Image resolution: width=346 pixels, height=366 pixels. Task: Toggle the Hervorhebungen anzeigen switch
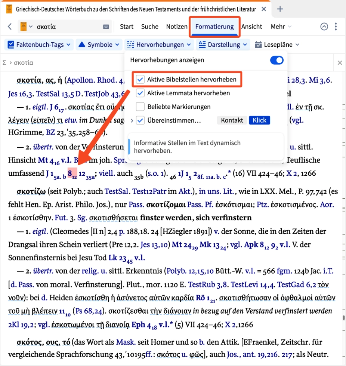pyautogui.click(x=277, y=60)
